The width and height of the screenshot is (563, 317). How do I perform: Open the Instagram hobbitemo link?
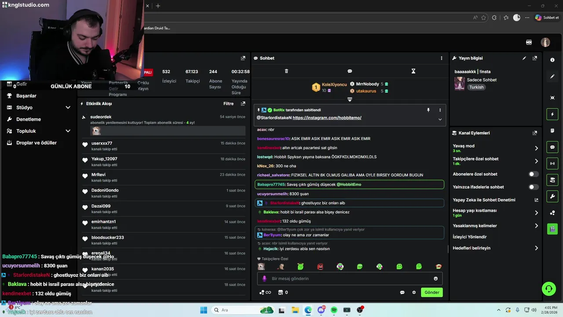(x=327, y=118)
